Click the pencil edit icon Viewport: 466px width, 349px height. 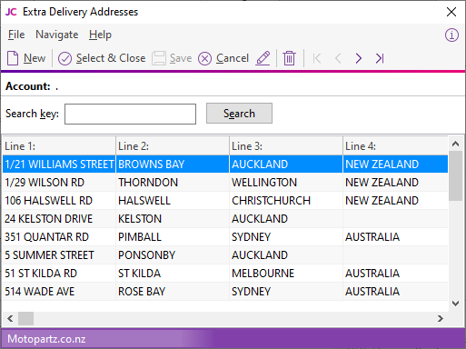pos(263,58)
